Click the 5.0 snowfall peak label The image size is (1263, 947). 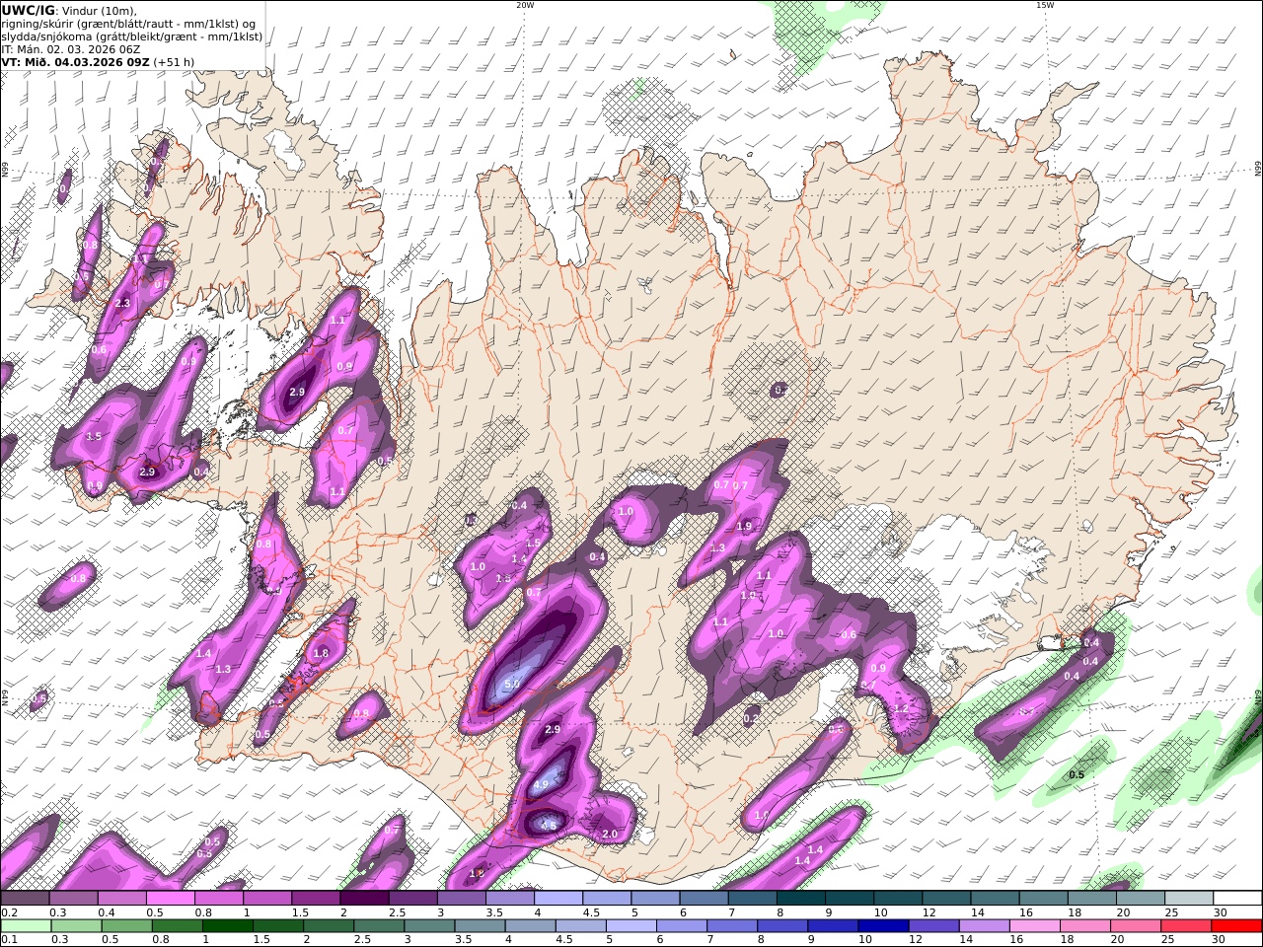(x=511, y=685)
